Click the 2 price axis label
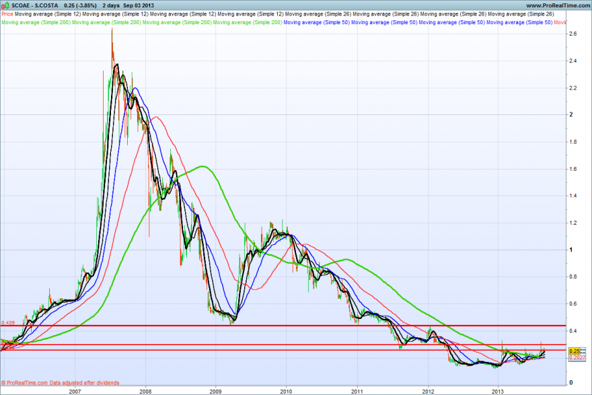This screenshot has height=395, width=592. click(x=571, y=114)
